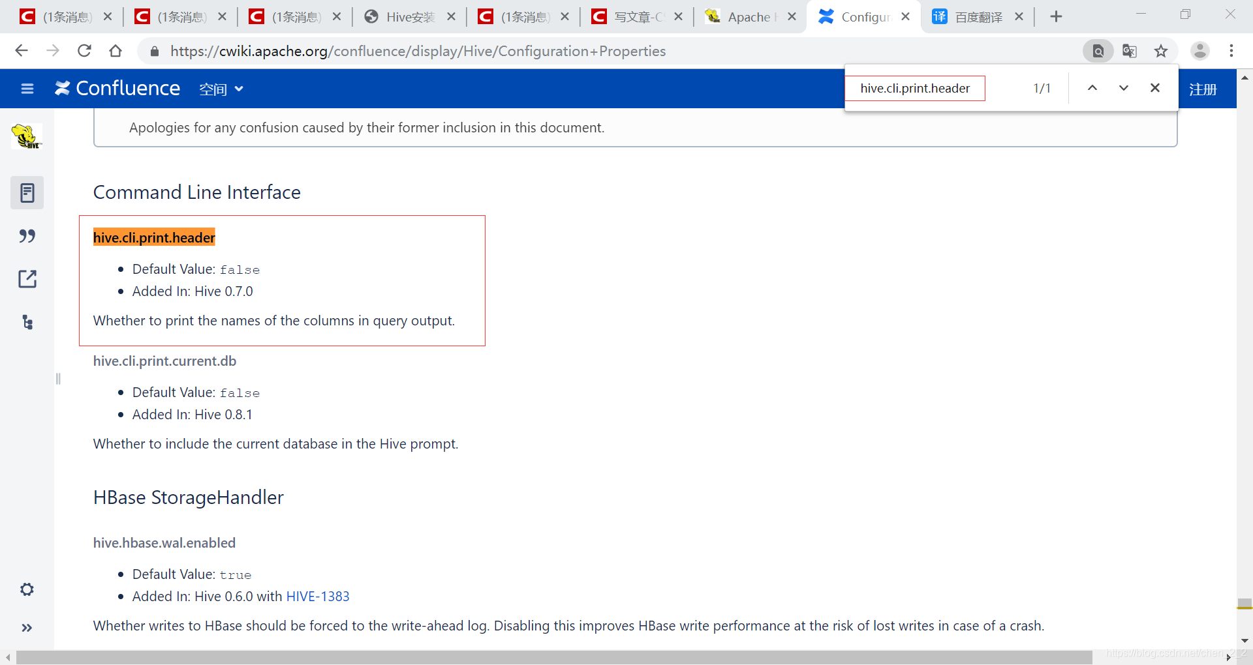Screen dimensions: 1253x665
Task: Open the Hive space logo in sidebar
Action: pos(27,136)
